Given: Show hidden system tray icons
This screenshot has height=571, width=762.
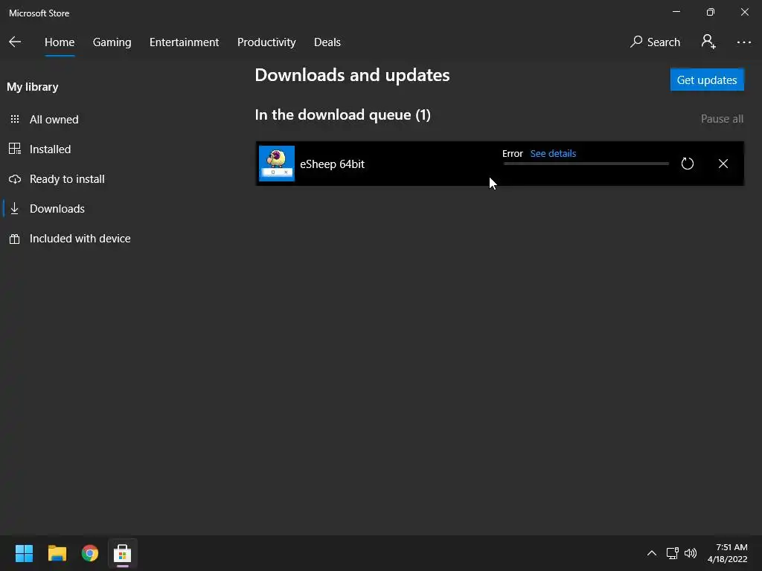Looking at the screenshot, I should pyautogui.click(x=652, y=553).
